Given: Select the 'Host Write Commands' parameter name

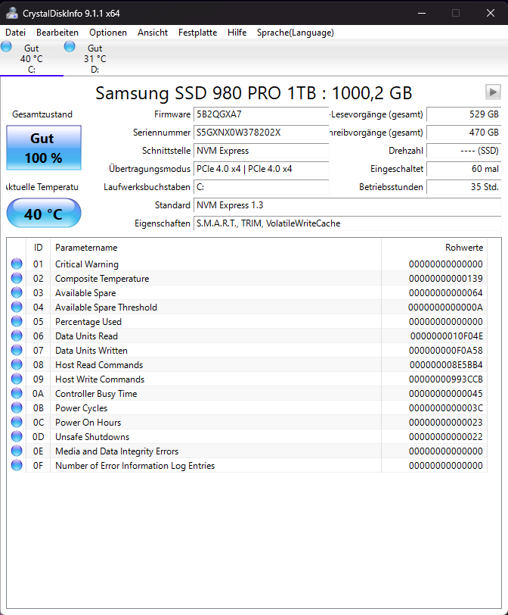Looking at the screenshot, I should click(x=100, y=379).
